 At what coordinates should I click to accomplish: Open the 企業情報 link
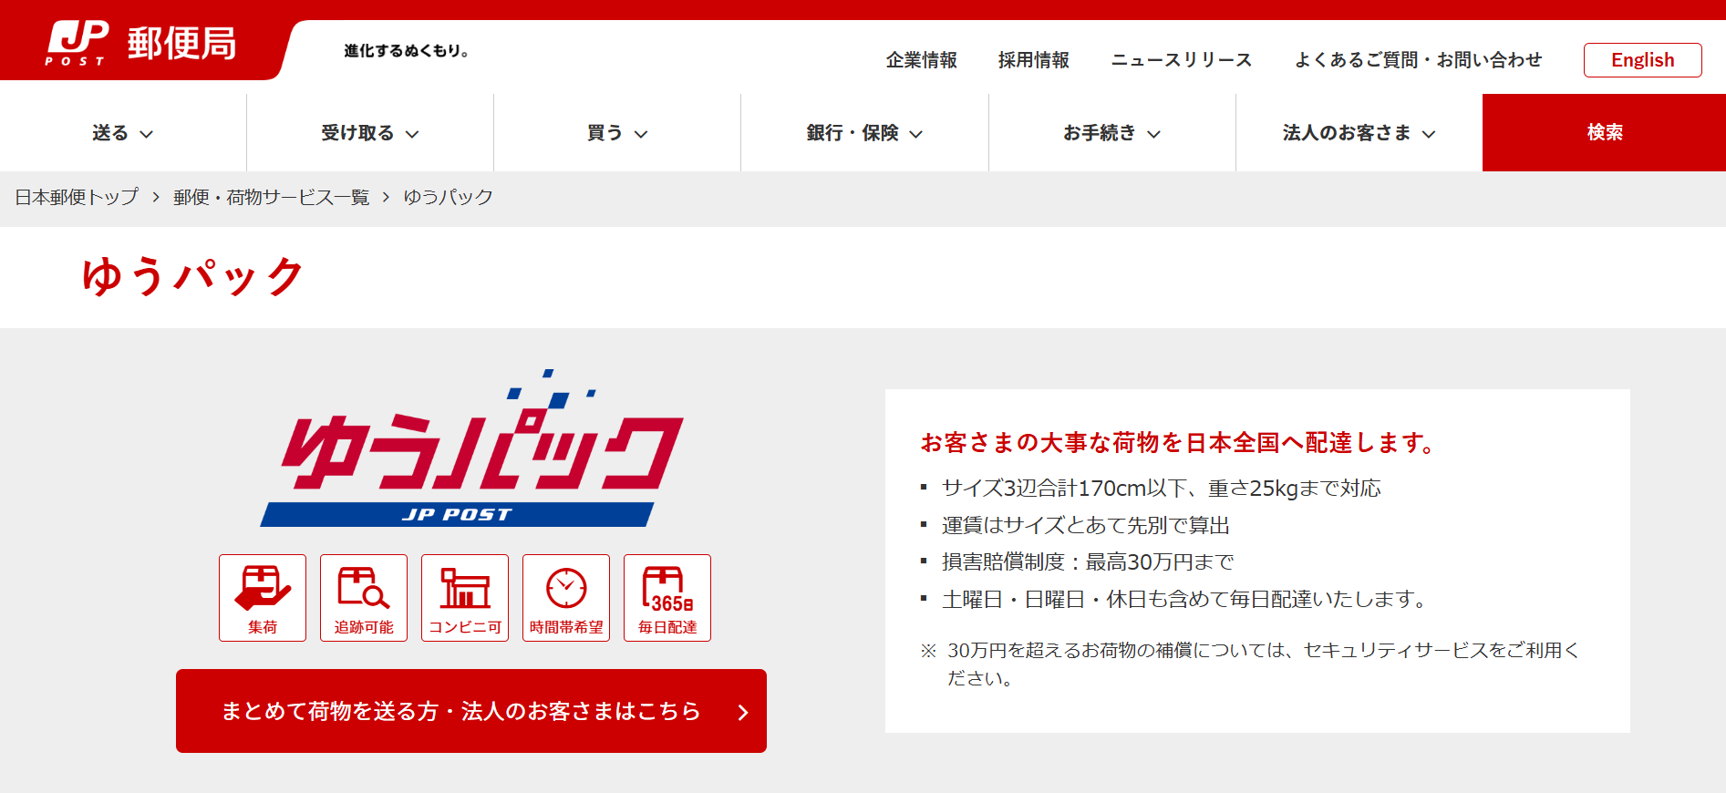(921, 60)
